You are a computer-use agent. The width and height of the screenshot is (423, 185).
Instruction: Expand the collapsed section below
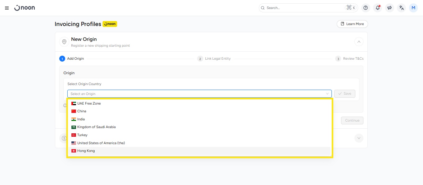click(x=359, y=138)
